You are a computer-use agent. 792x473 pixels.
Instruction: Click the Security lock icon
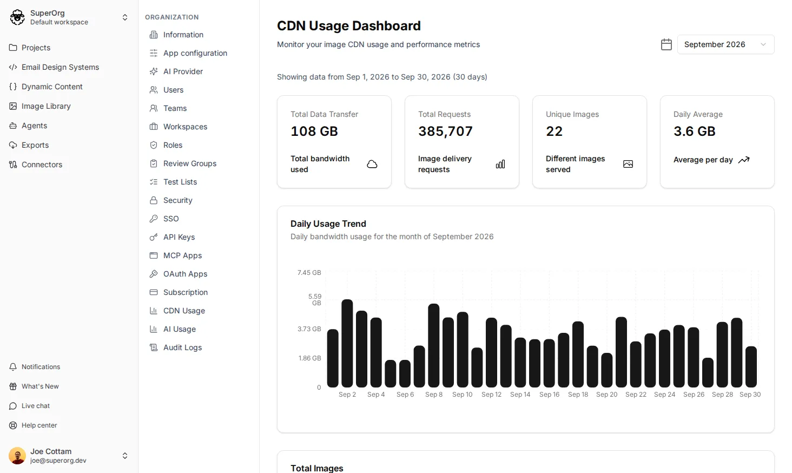tap(154, 200)
